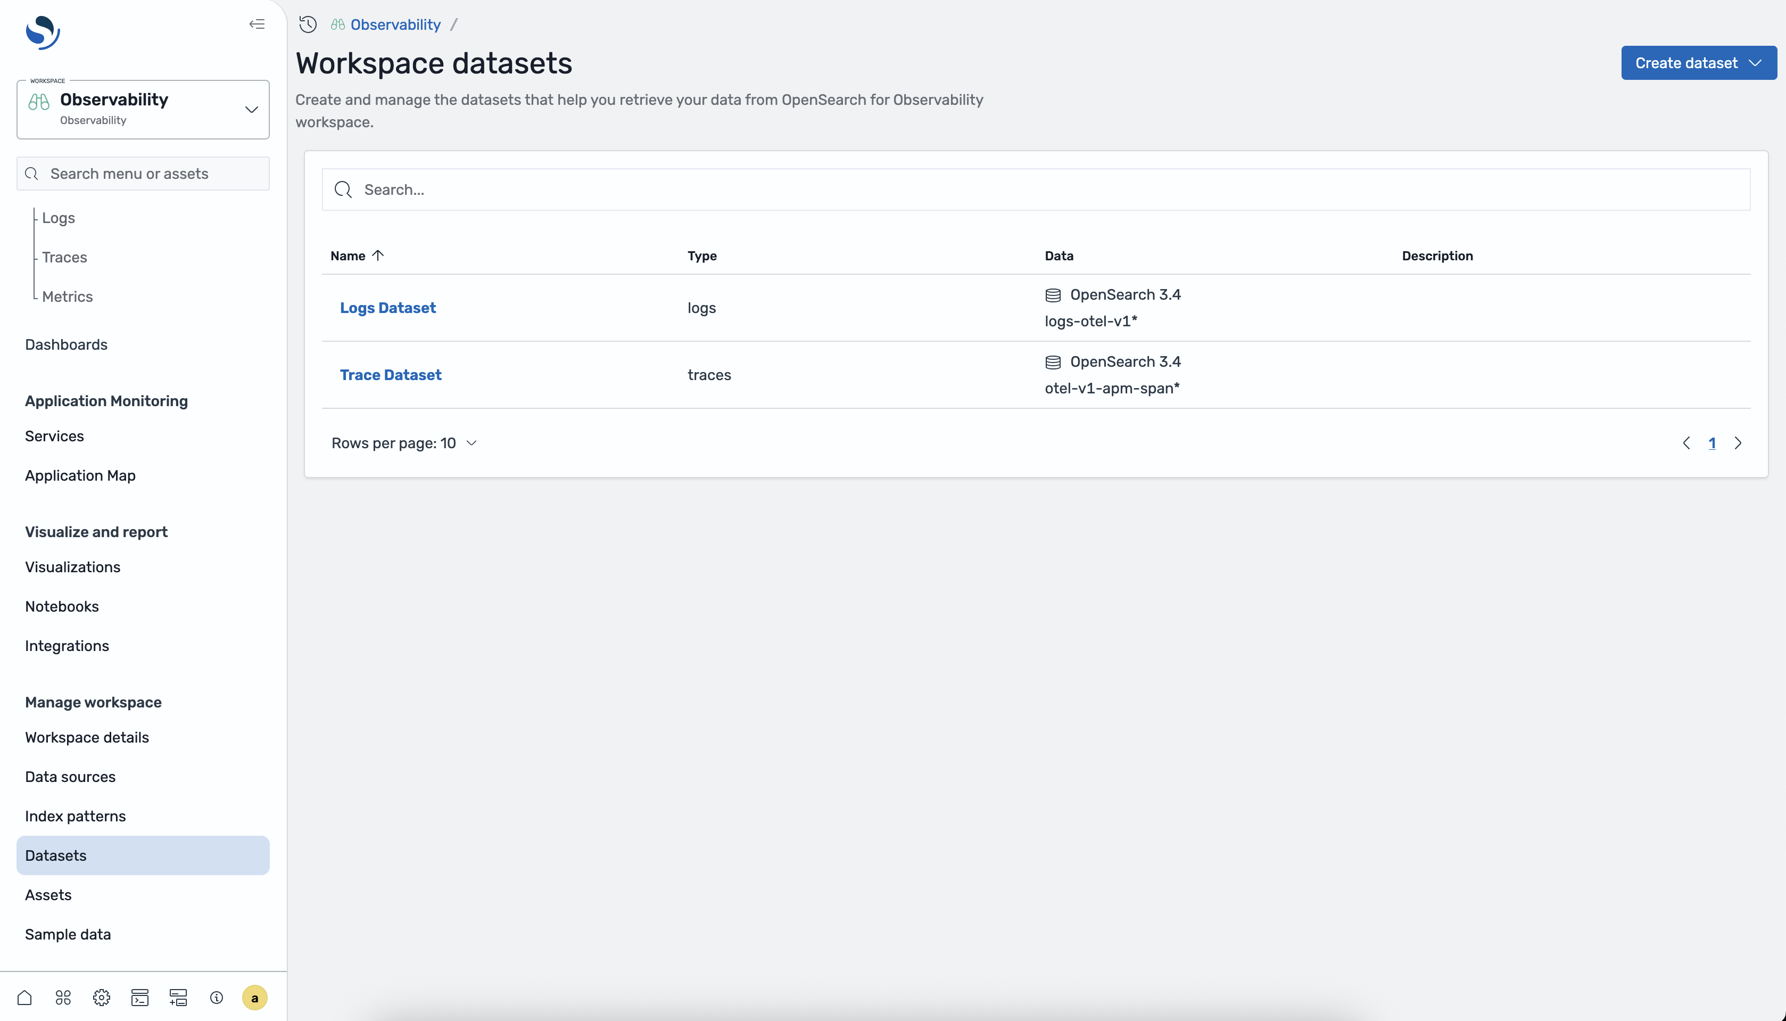Collapse the sidebar using the arrow icon
The height and width of the screenshot is (1021, 1786).
pos(257,24)
